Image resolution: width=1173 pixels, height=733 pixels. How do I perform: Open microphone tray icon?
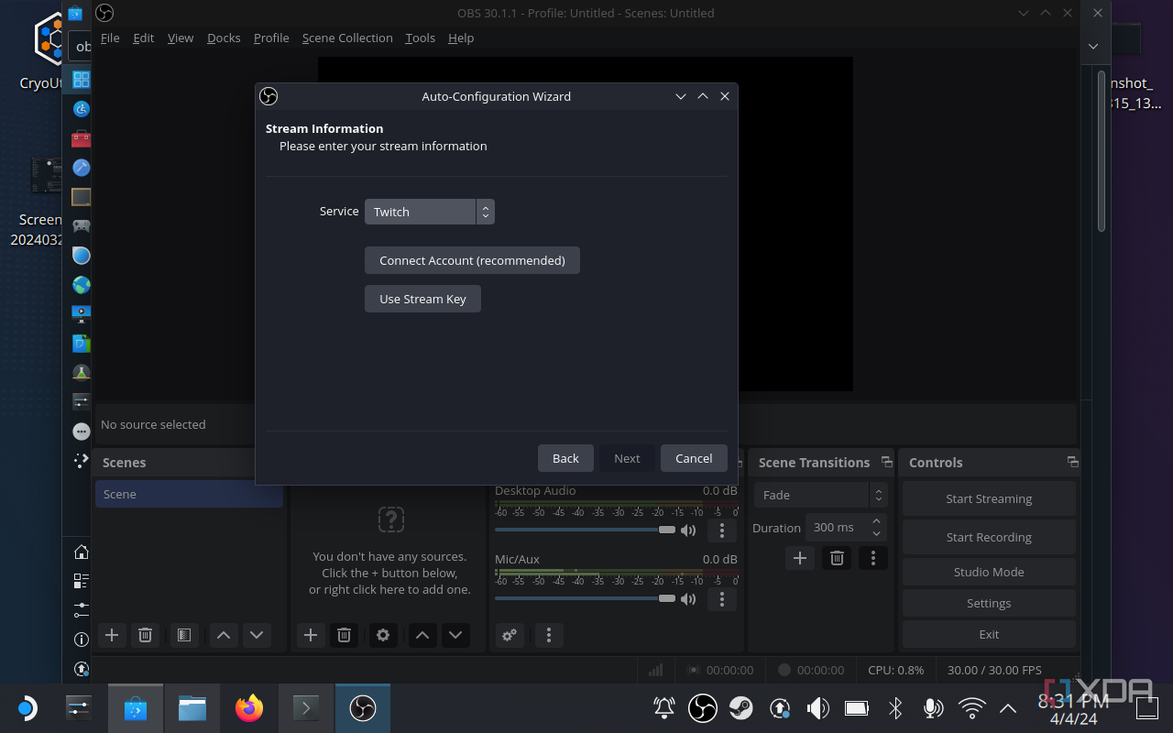(933, 708)
